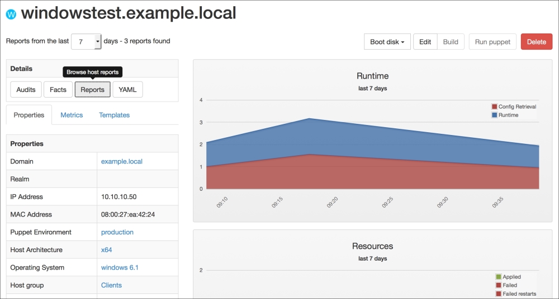Click the Windows OS icon beside hostname
Image resolution: width=559 pixels, height=299 pixels.
[11, 13]
